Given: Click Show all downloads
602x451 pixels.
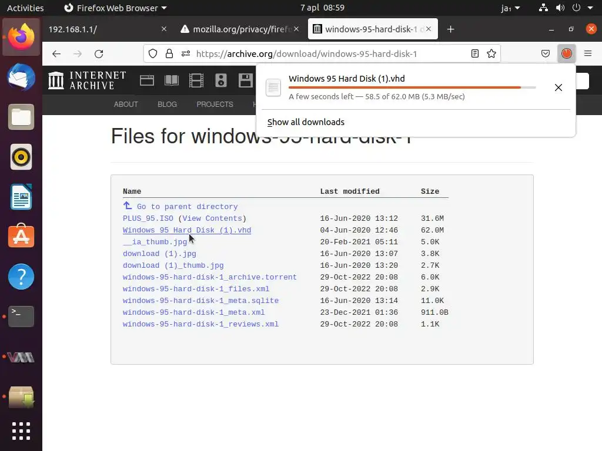Looking at the screenshot, I should click(306, 122).
